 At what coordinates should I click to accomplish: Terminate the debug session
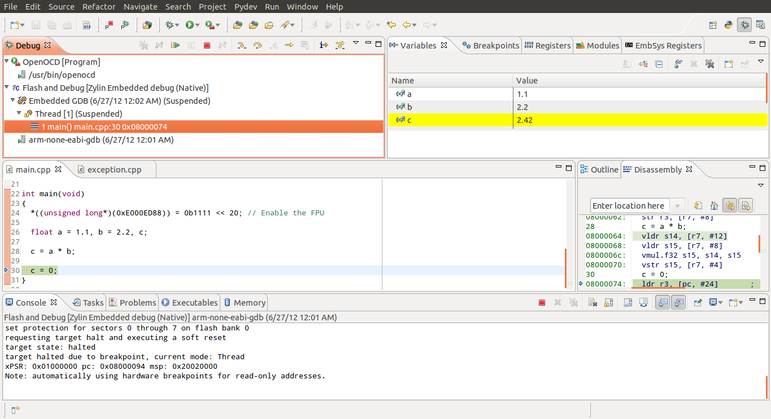coord(207,45)
